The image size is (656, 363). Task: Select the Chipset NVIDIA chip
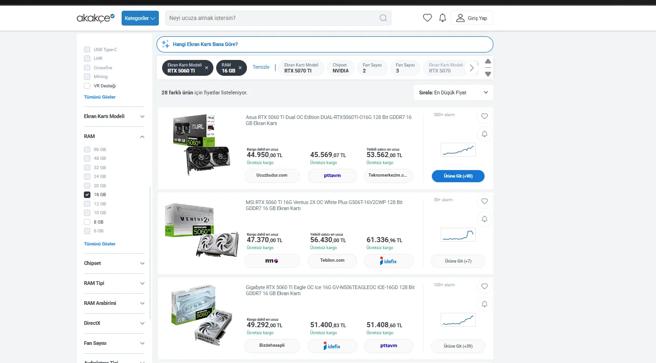[341, 68]
